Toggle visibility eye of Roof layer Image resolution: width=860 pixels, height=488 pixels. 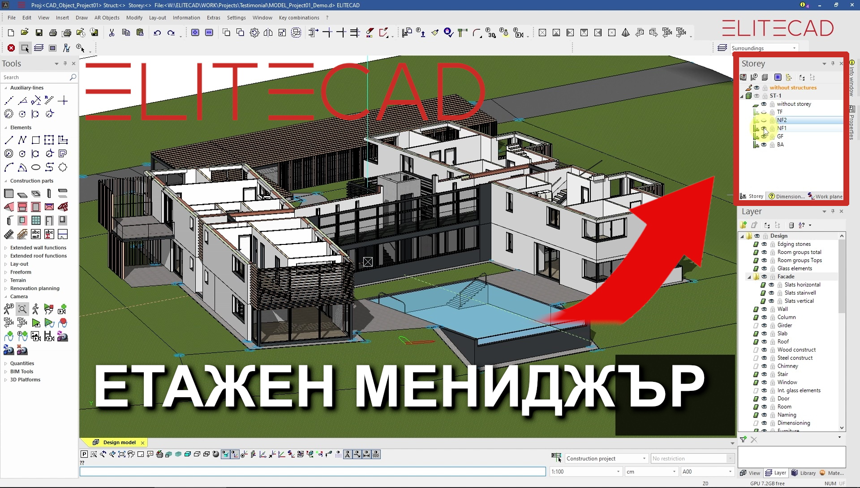coord(765,342)
